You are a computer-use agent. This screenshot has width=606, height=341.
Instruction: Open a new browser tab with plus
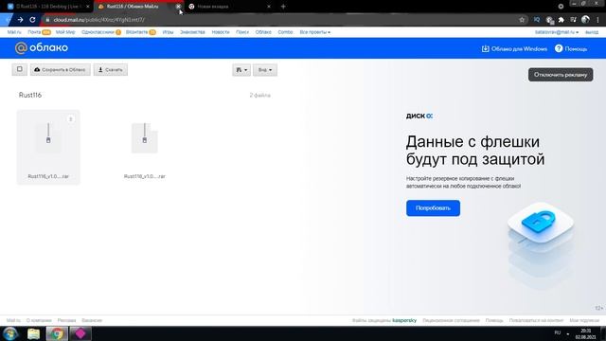click(283, 7)
